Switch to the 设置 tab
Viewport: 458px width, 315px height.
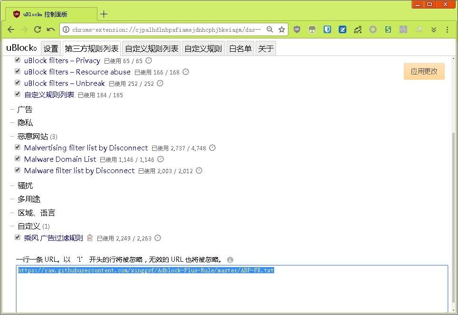point(51,48)
